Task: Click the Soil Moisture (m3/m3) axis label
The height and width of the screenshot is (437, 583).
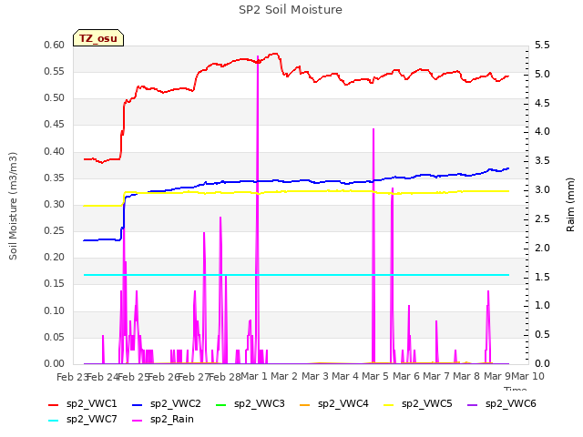Action: pyautogui.click(x=13, y=206)
